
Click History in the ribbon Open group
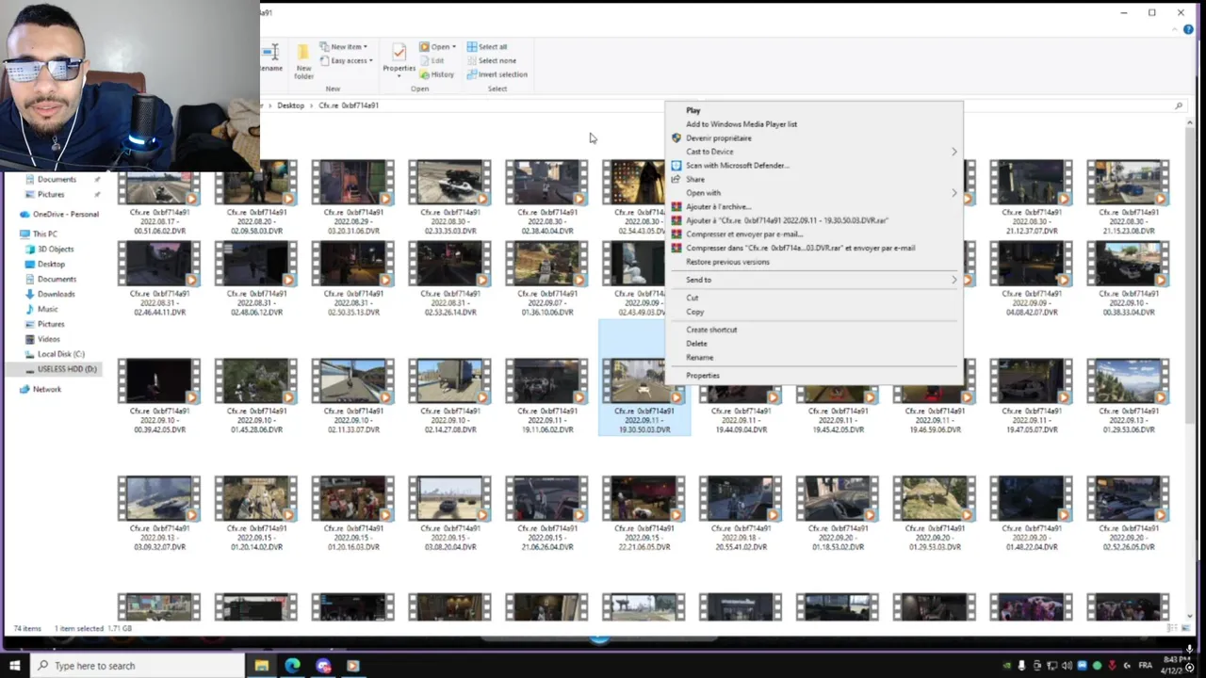coord(437,74)
